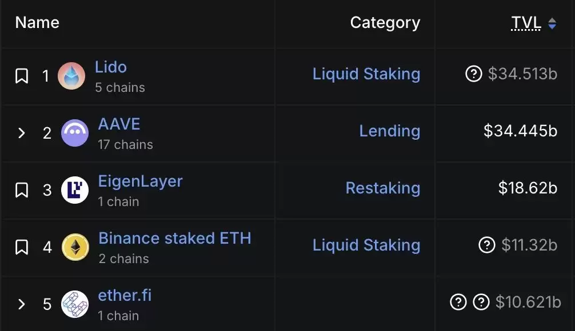Click the AAVE protocol logo
The height and width of the screenshot is (331, 575).
75,133
